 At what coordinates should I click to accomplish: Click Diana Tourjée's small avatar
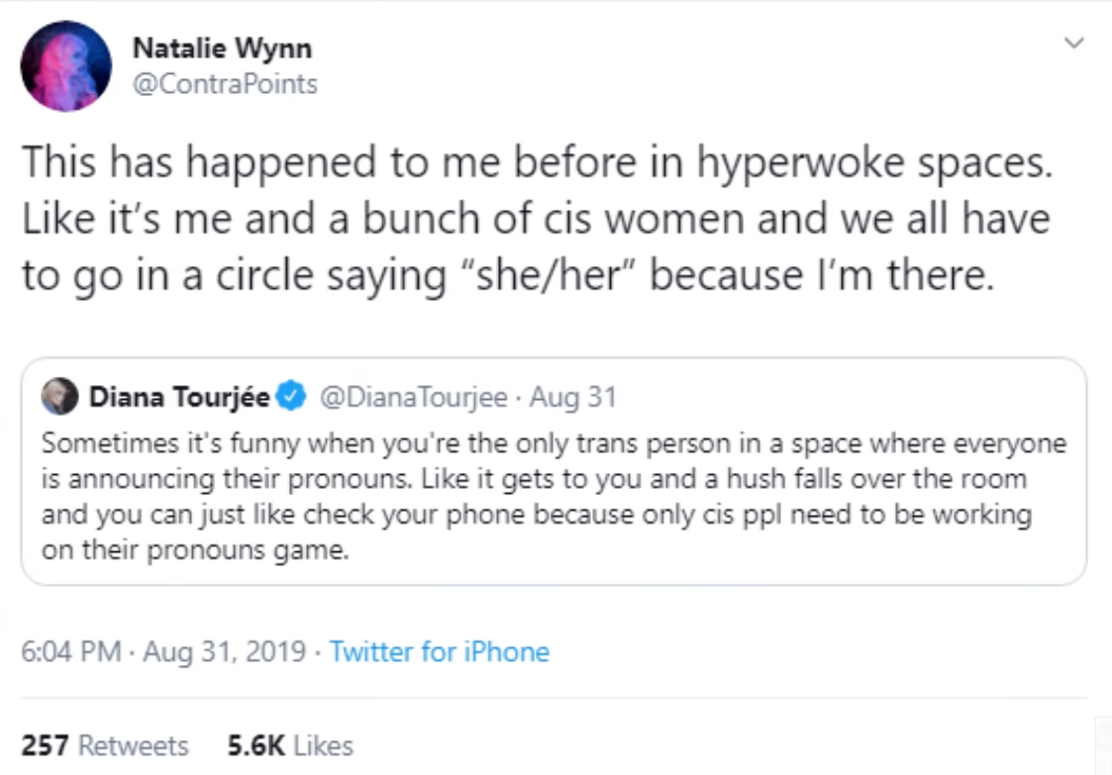(59, 396)
